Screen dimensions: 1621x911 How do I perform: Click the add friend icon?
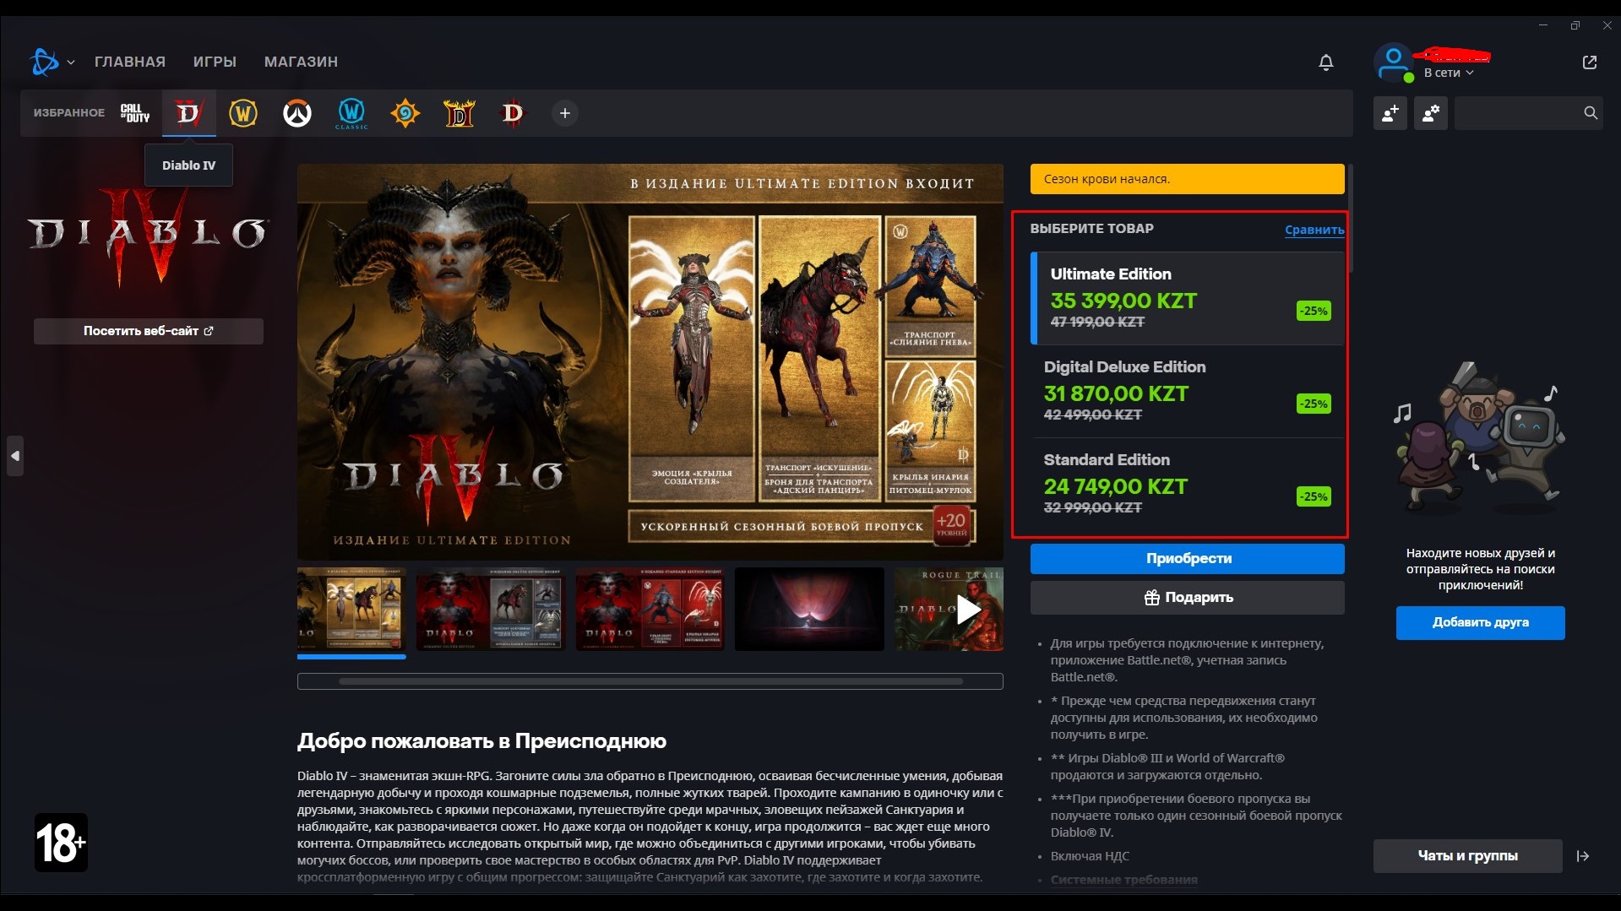click(x=1390, y=113)
